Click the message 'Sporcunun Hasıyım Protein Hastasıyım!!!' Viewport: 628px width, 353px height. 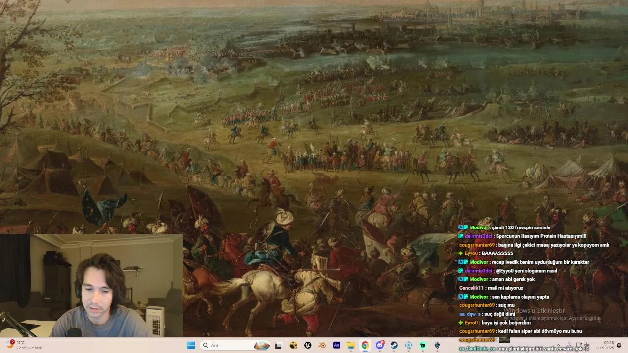(x=541, y=236)
